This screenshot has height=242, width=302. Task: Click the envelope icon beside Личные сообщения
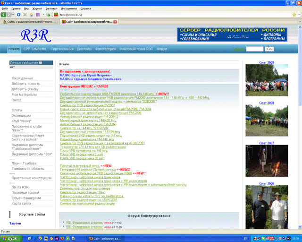tap(41, 63)
